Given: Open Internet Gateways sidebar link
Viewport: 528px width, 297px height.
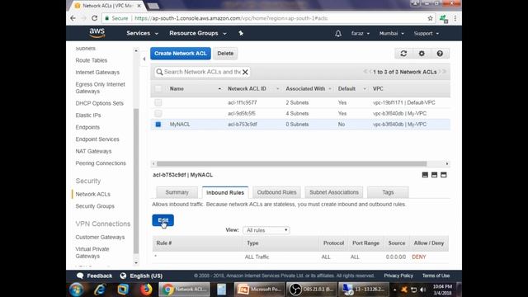Looking at the screenshot, I should [97, 73].
